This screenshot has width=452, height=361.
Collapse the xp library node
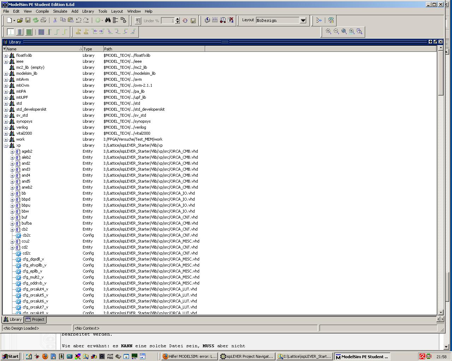pyautogui.click(x=6, y=146)
